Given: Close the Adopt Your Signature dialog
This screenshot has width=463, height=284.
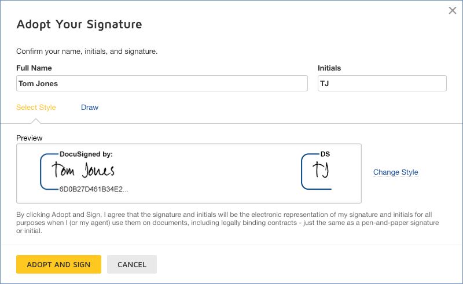Looking at the screenshot, I should (x=453, y=10).
